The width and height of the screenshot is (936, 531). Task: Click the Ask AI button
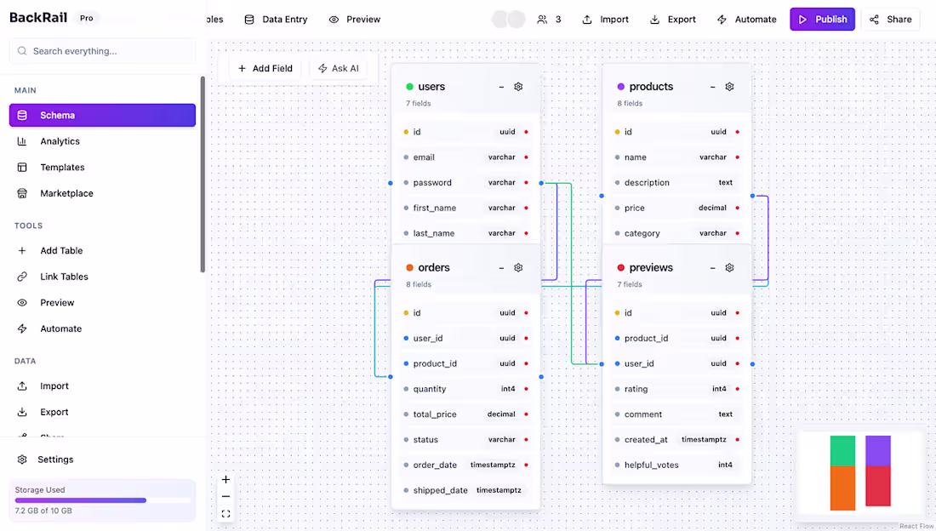339,68
